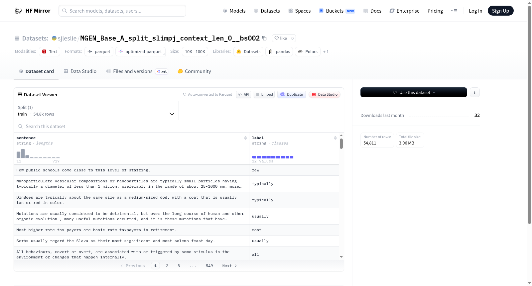Click table scroll up arrow
Screen dimensions: 532x286
tap(341, 136)
